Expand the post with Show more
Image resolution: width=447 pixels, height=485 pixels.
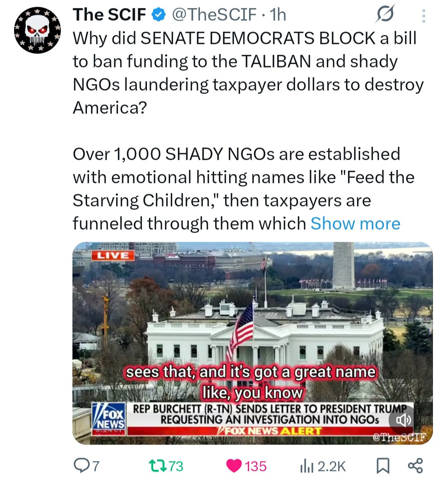pyautogui.click(x=356, y=223)
